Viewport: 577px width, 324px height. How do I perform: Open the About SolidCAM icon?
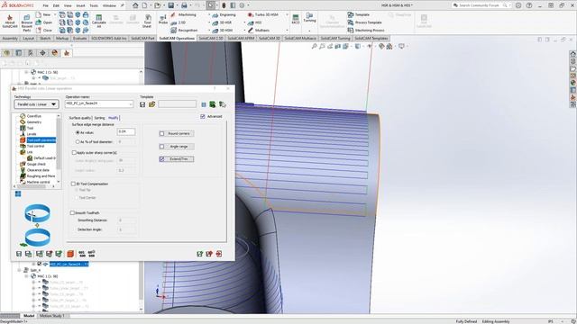tap(10, 22)
